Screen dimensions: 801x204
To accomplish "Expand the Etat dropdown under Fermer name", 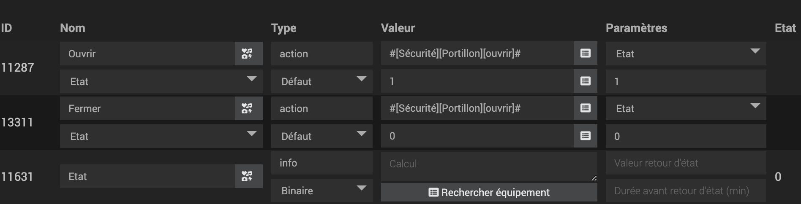I will (161, 136).
